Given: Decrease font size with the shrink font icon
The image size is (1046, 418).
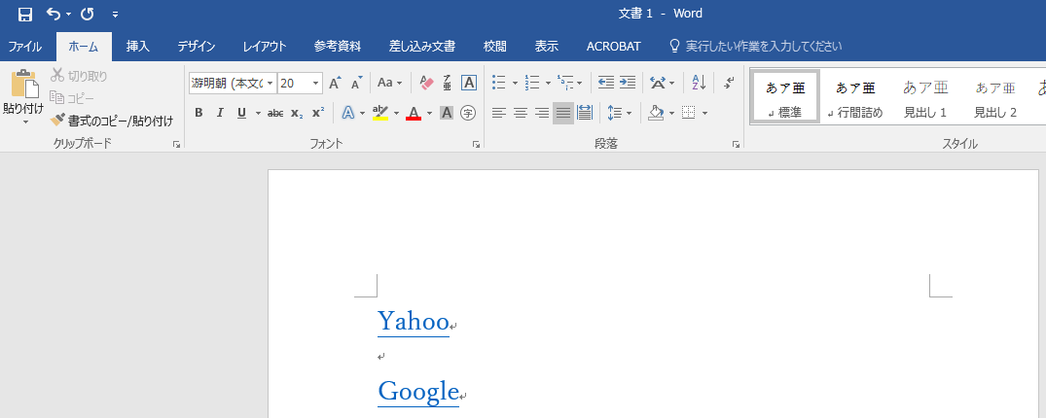Looking at the screenshot, I should 357,83.
